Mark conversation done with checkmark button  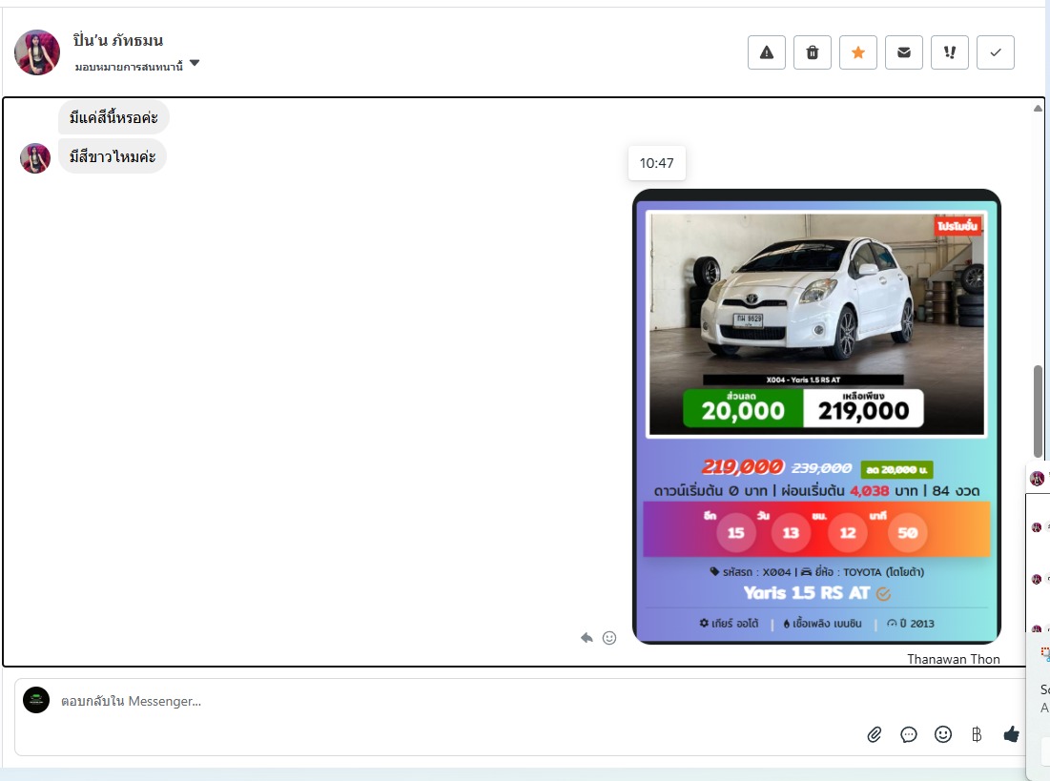tap(995, 52)
